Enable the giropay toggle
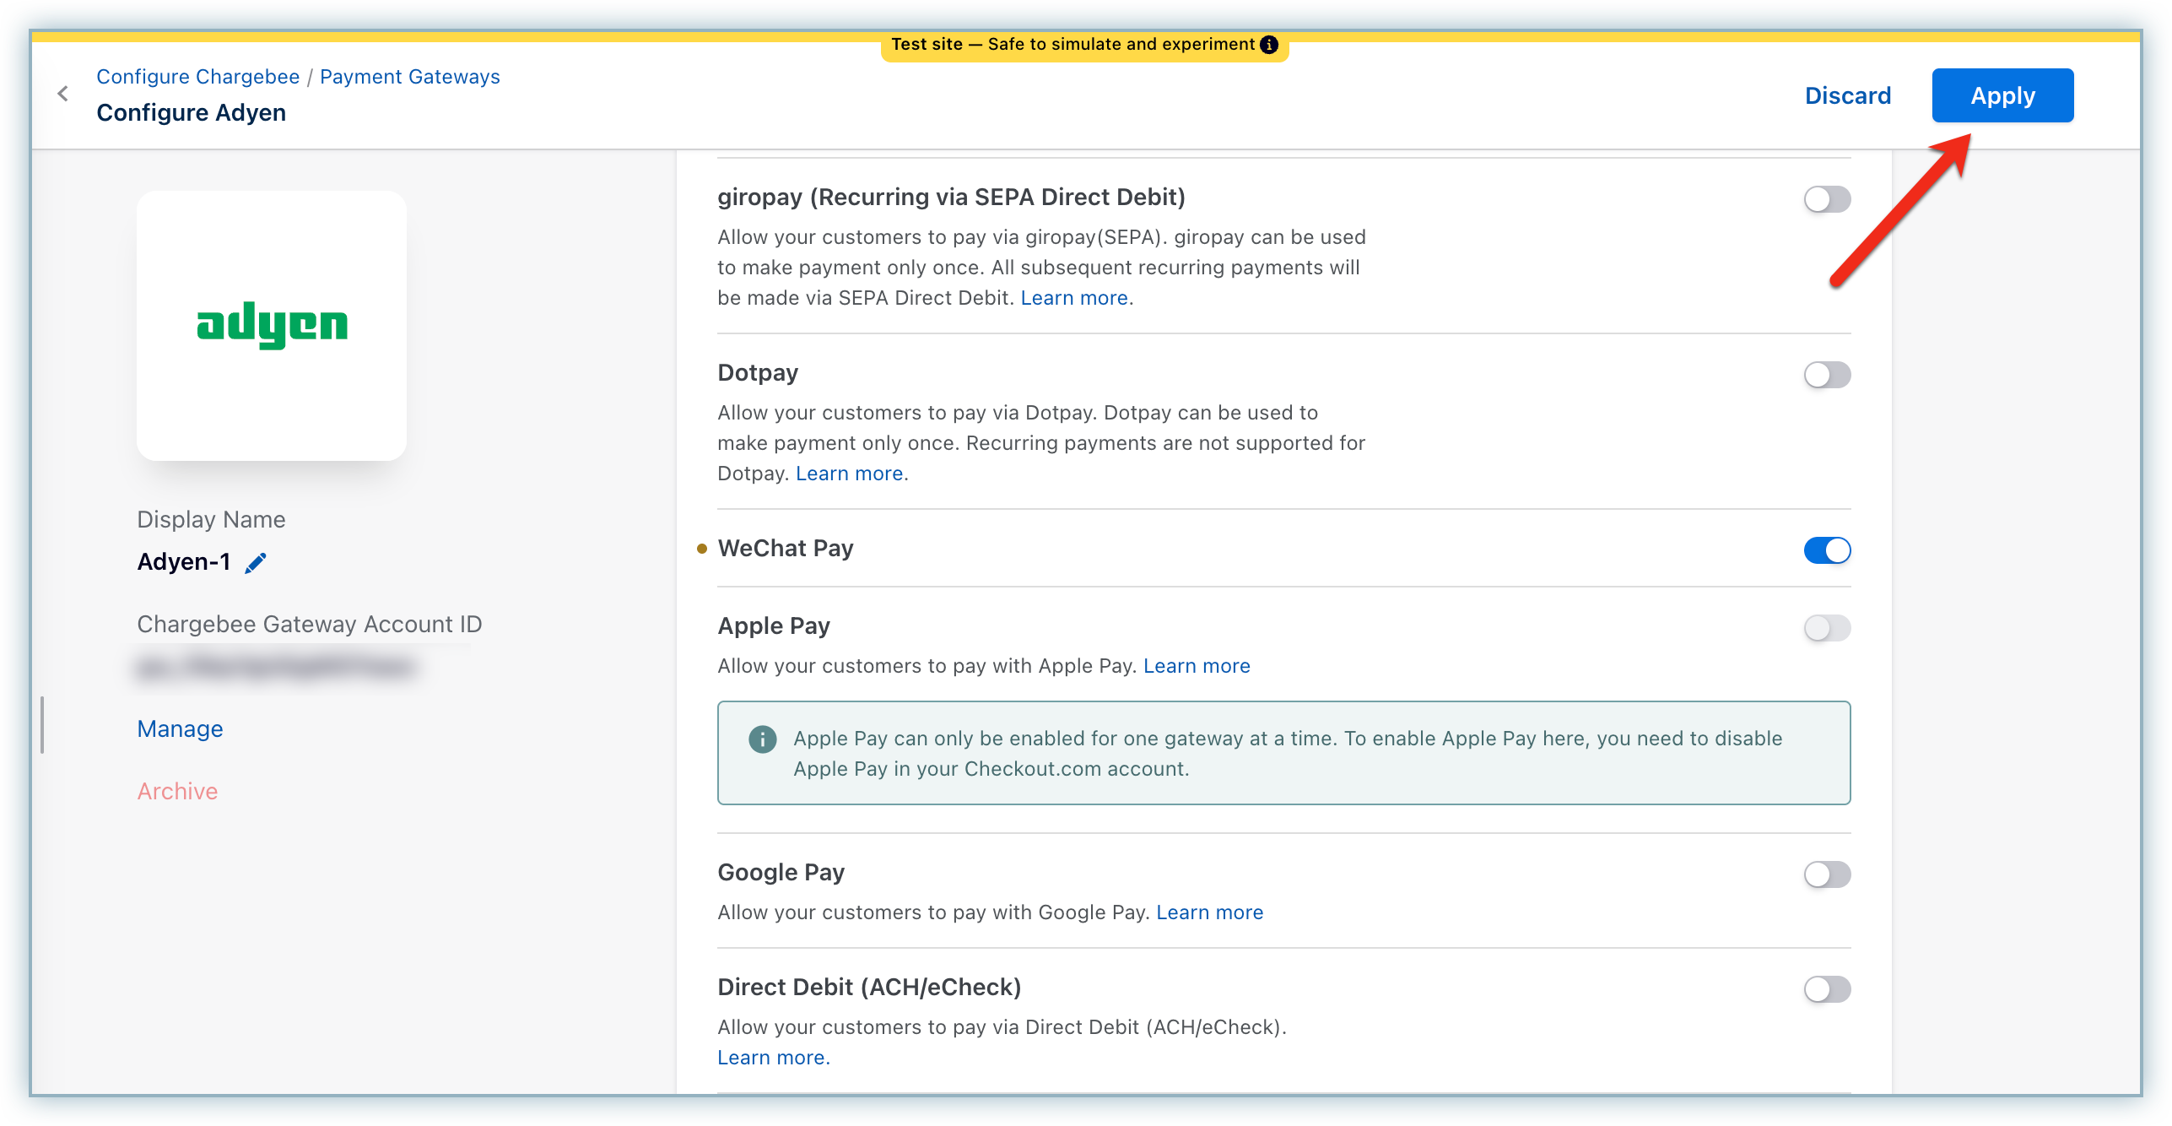 click(x=1827, y=199)
